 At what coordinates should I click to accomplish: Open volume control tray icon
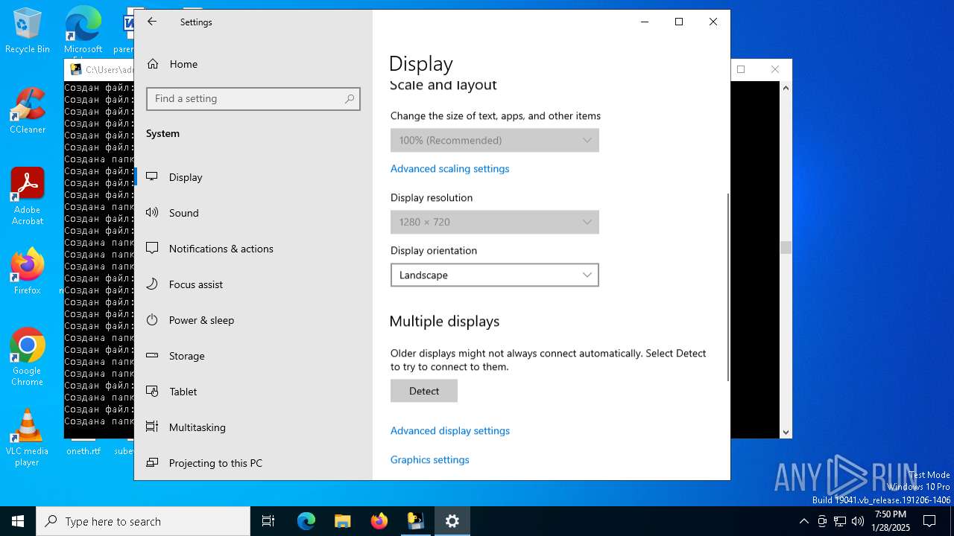click(858, 521)
